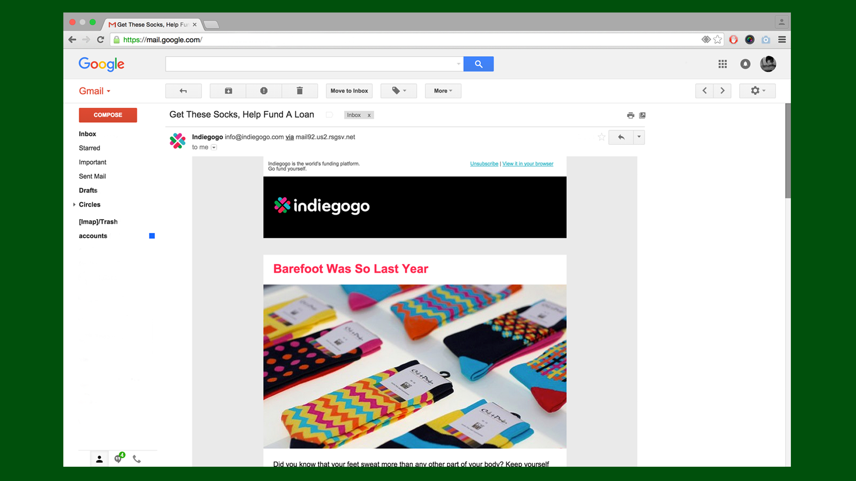The image size is (856, 481).
Task: Bookmark the page with the star icon
Action: (717, 40)
